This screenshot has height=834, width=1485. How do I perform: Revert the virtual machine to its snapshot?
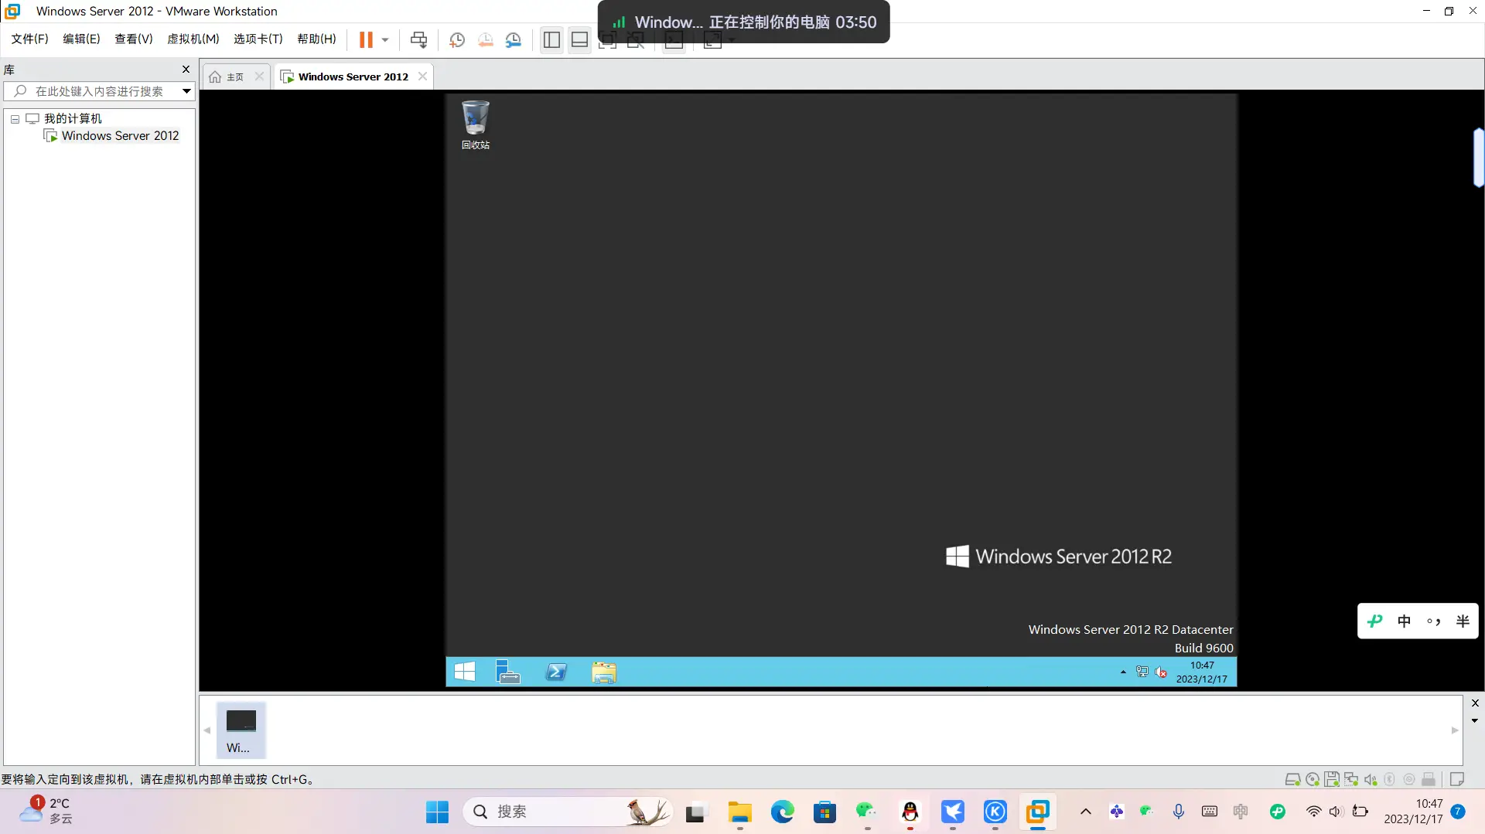(x=486, y=39)
